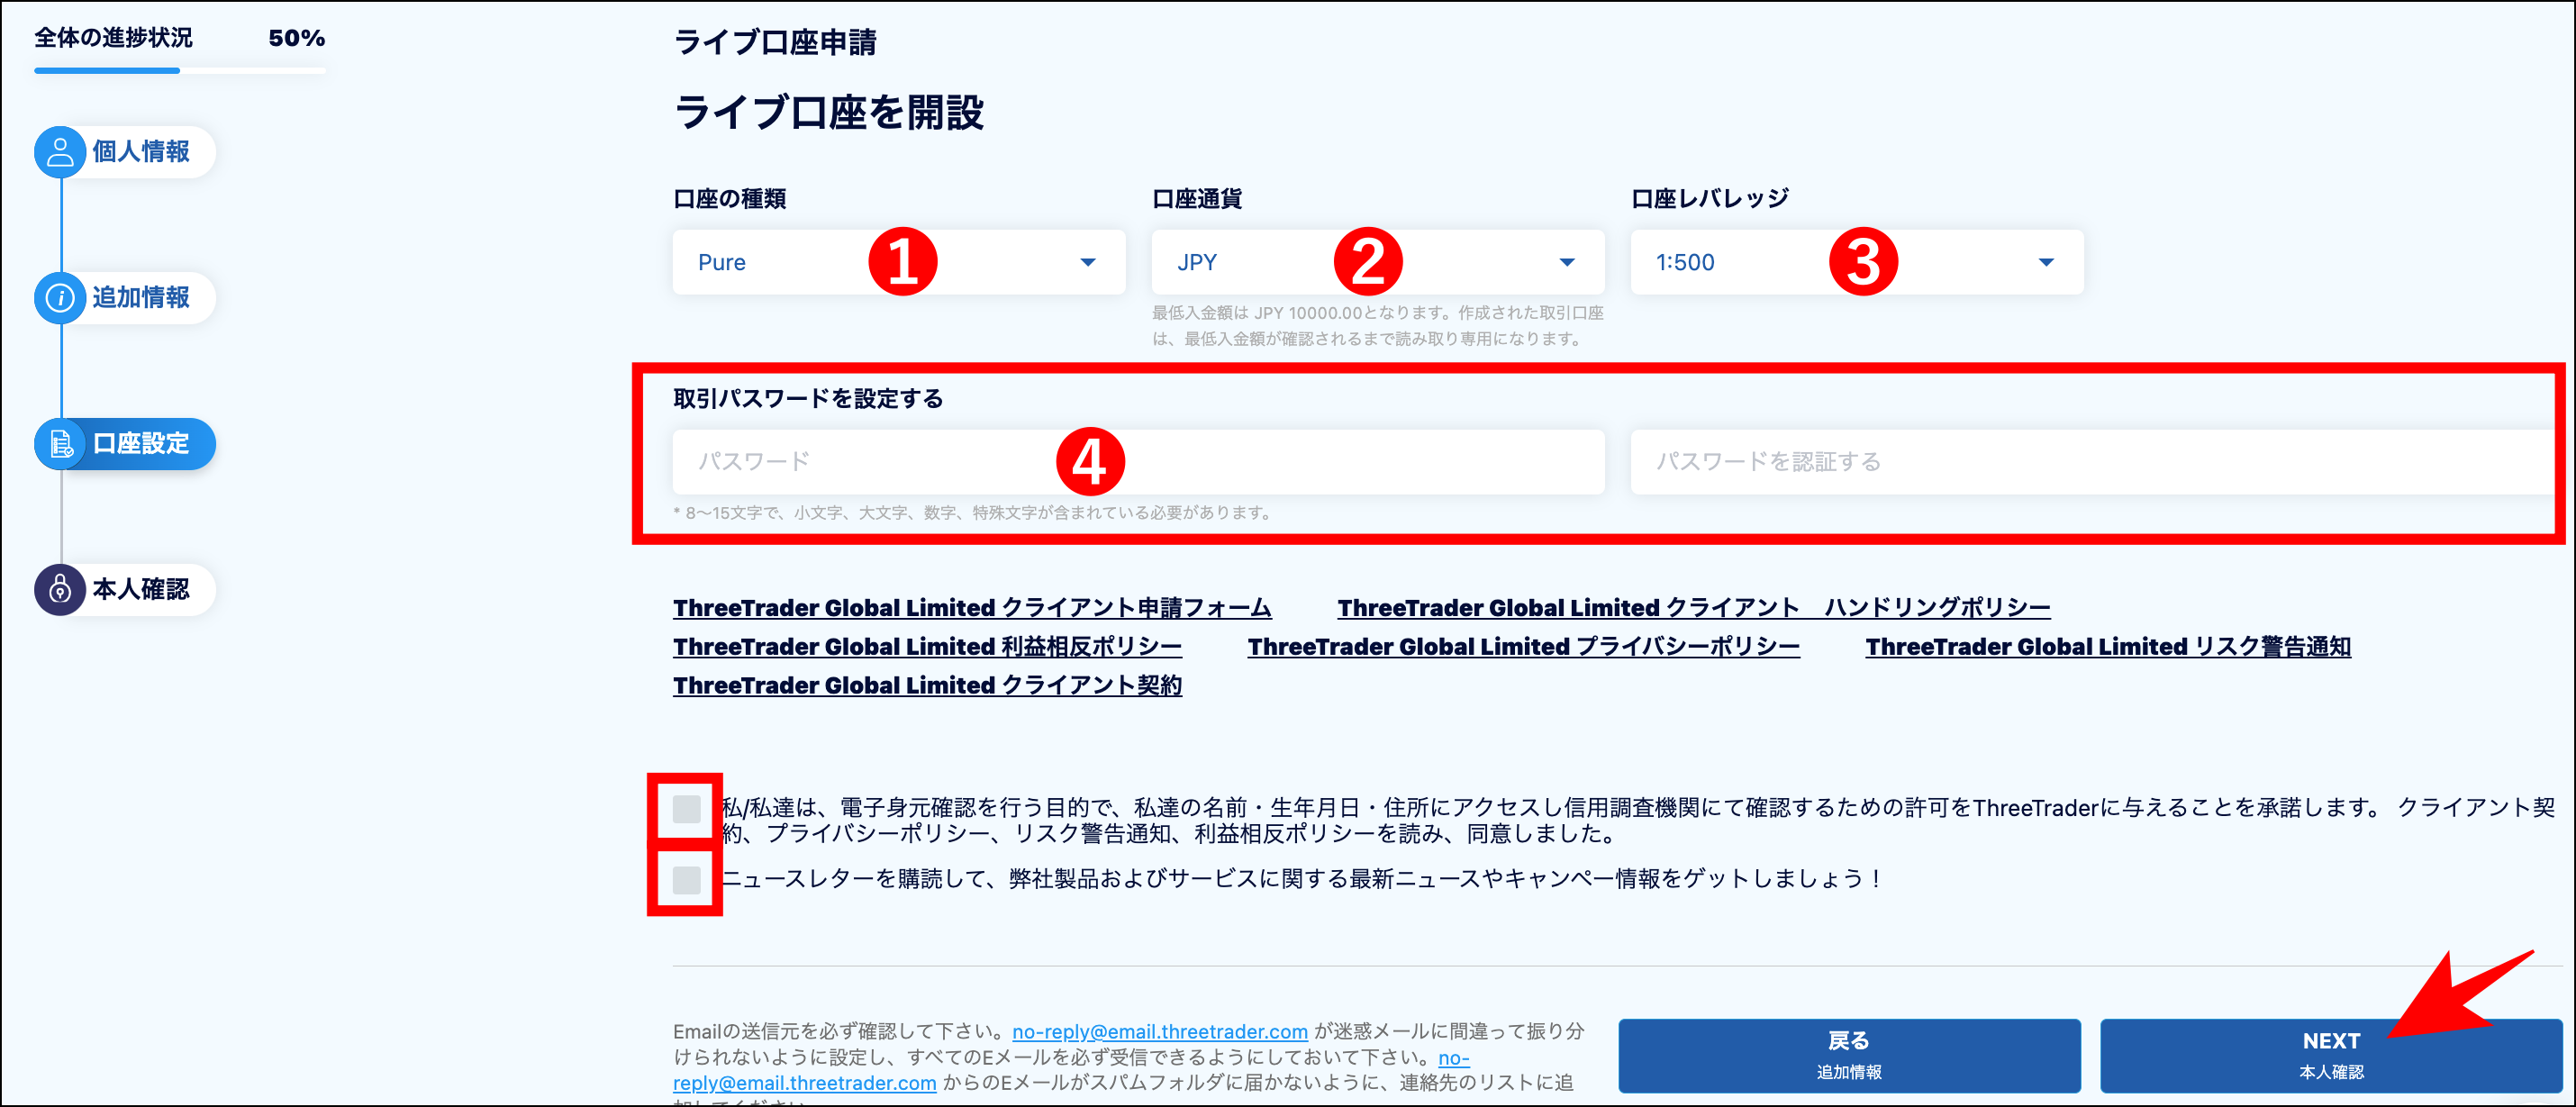Enable the identity verification consent checkbox
Screen dimensions: 2576x1107
pos(686,808)
